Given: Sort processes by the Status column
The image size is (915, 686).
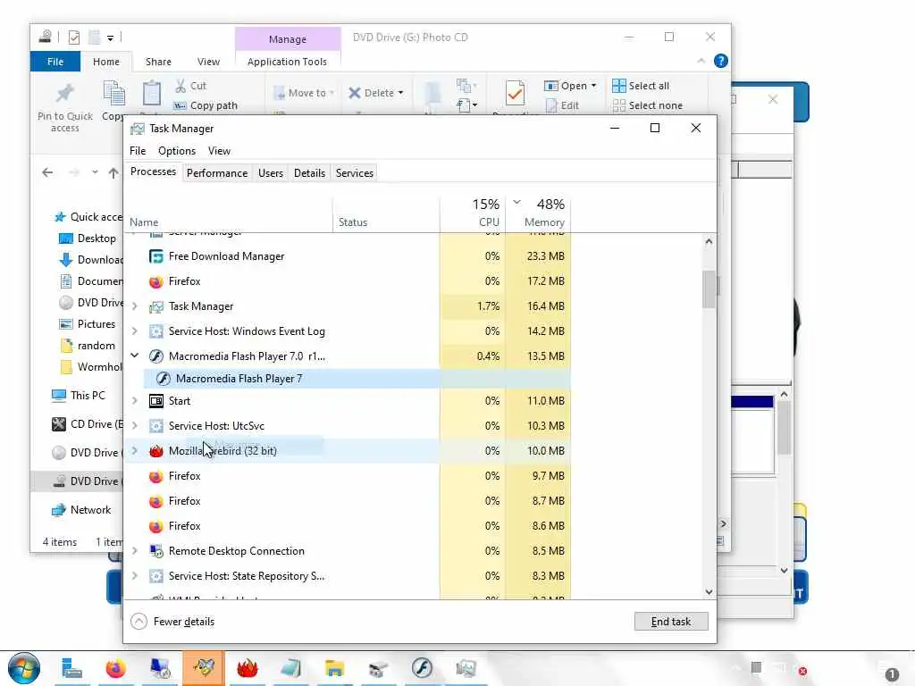Looking at the screenshot, I should 386,214.
